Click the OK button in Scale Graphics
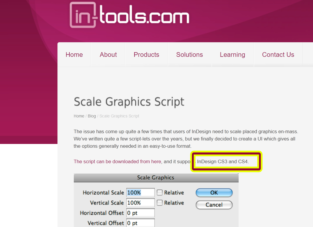The width and height of the screenshot is (313, 227). coord(214,193)
